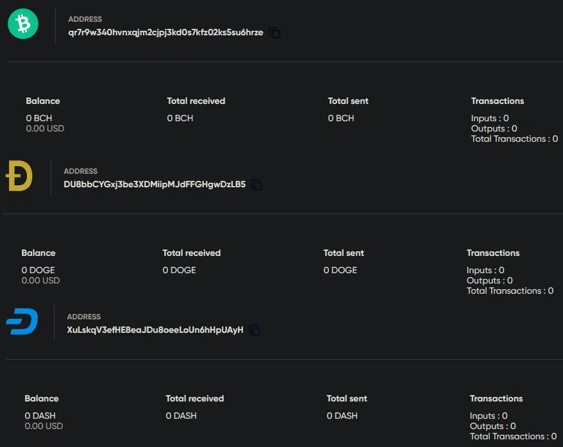This screenshot has width=563, height=447.
Task: Click the 0 BCH balance value
Action: [38, 118]
